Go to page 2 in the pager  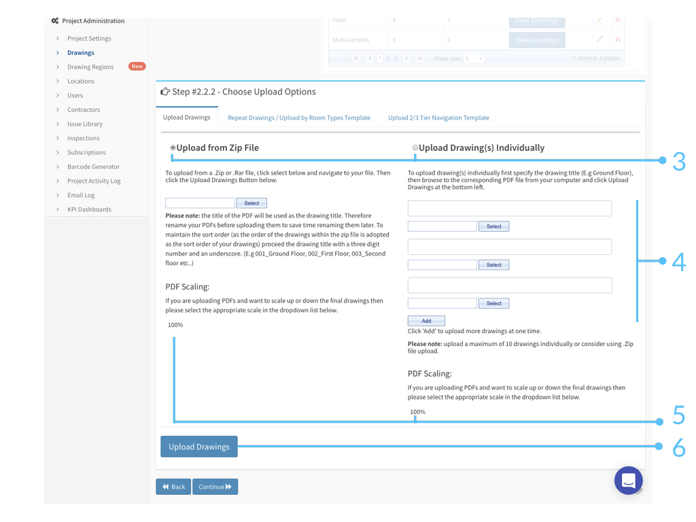coord(388,58)
